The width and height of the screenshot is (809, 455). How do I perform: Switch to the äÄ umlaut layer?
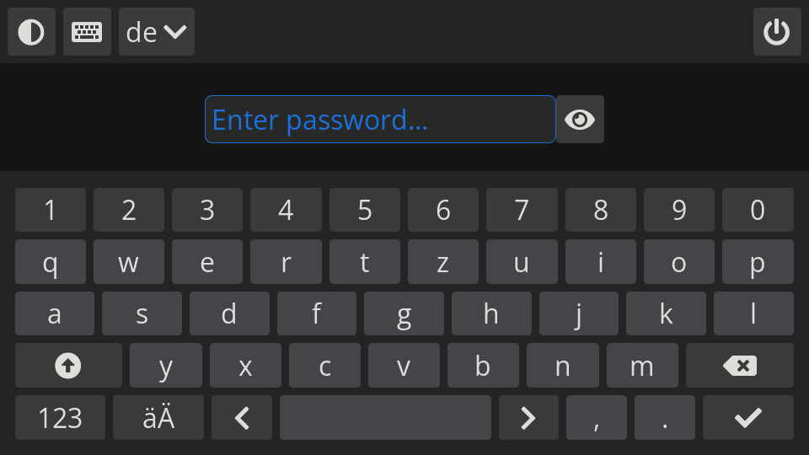pyautogui.click(x=158, y=417)
